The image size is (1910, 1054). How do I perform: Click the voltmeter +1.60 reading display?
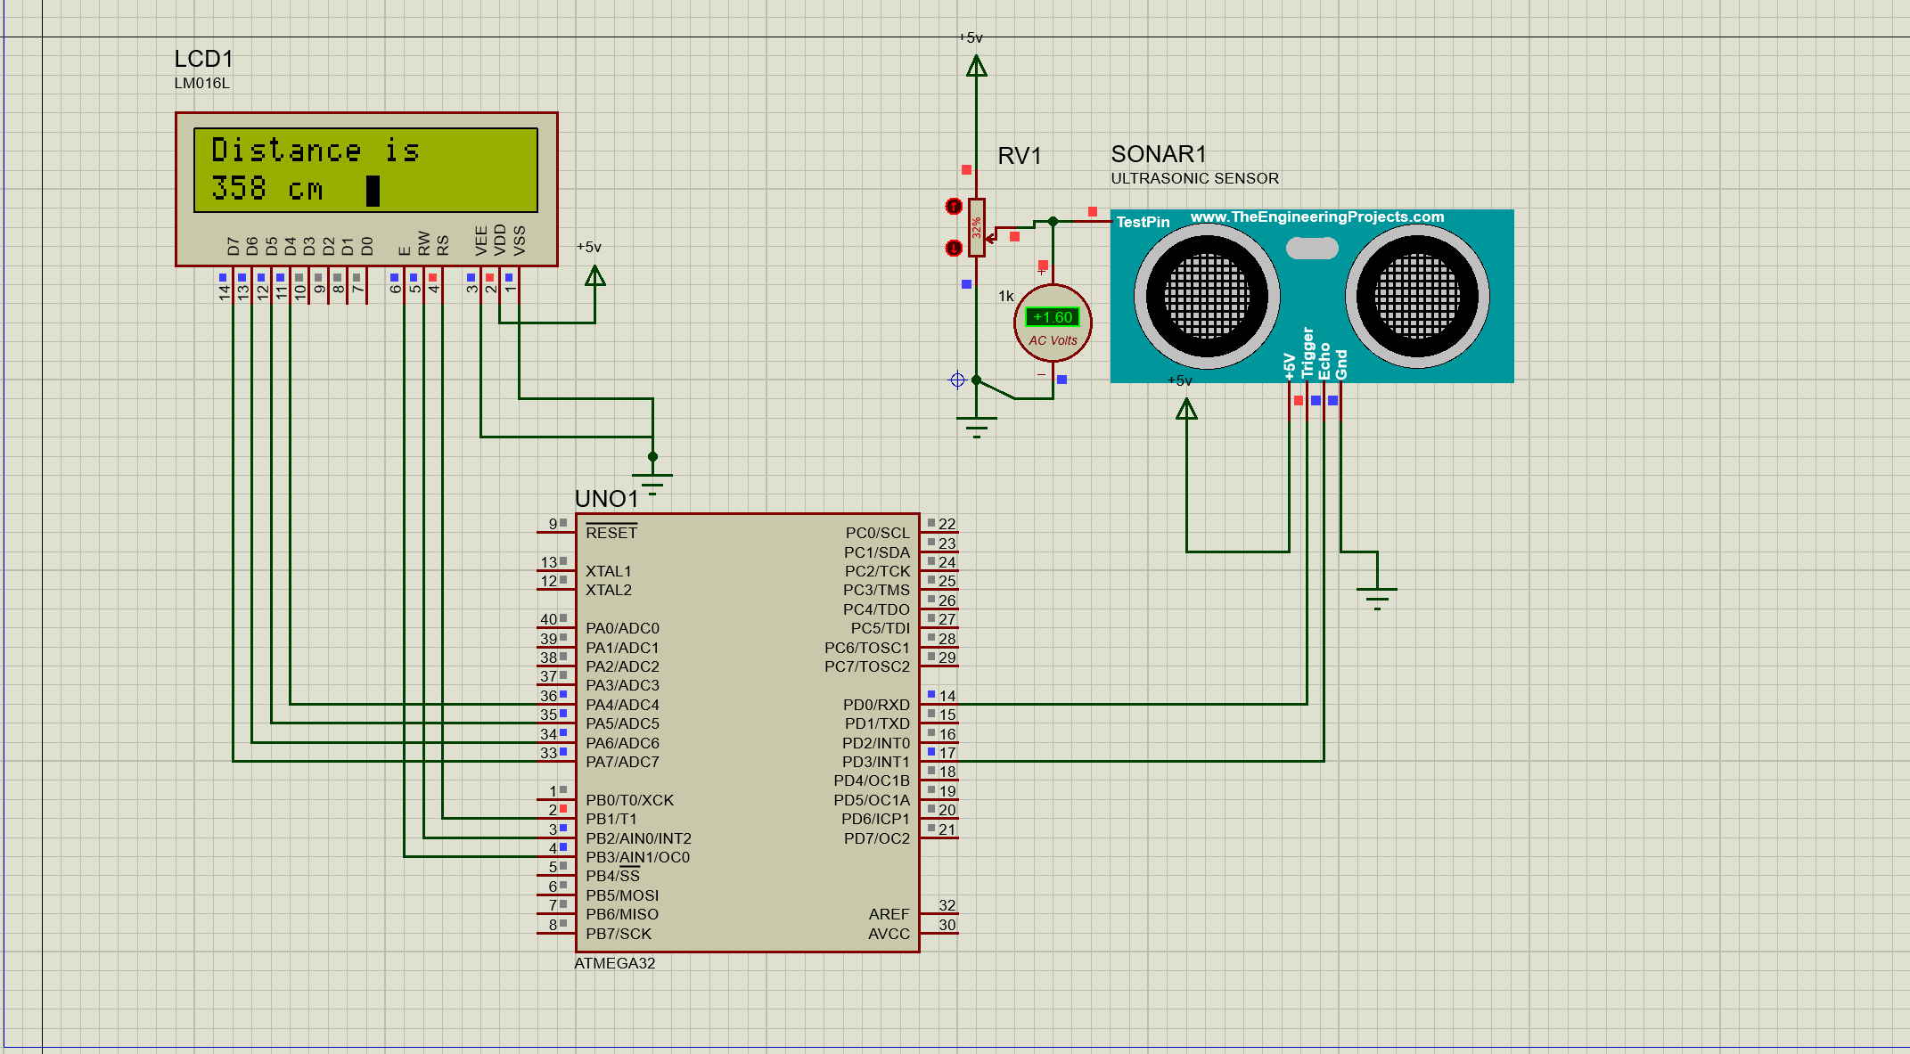coord(1053,317)
